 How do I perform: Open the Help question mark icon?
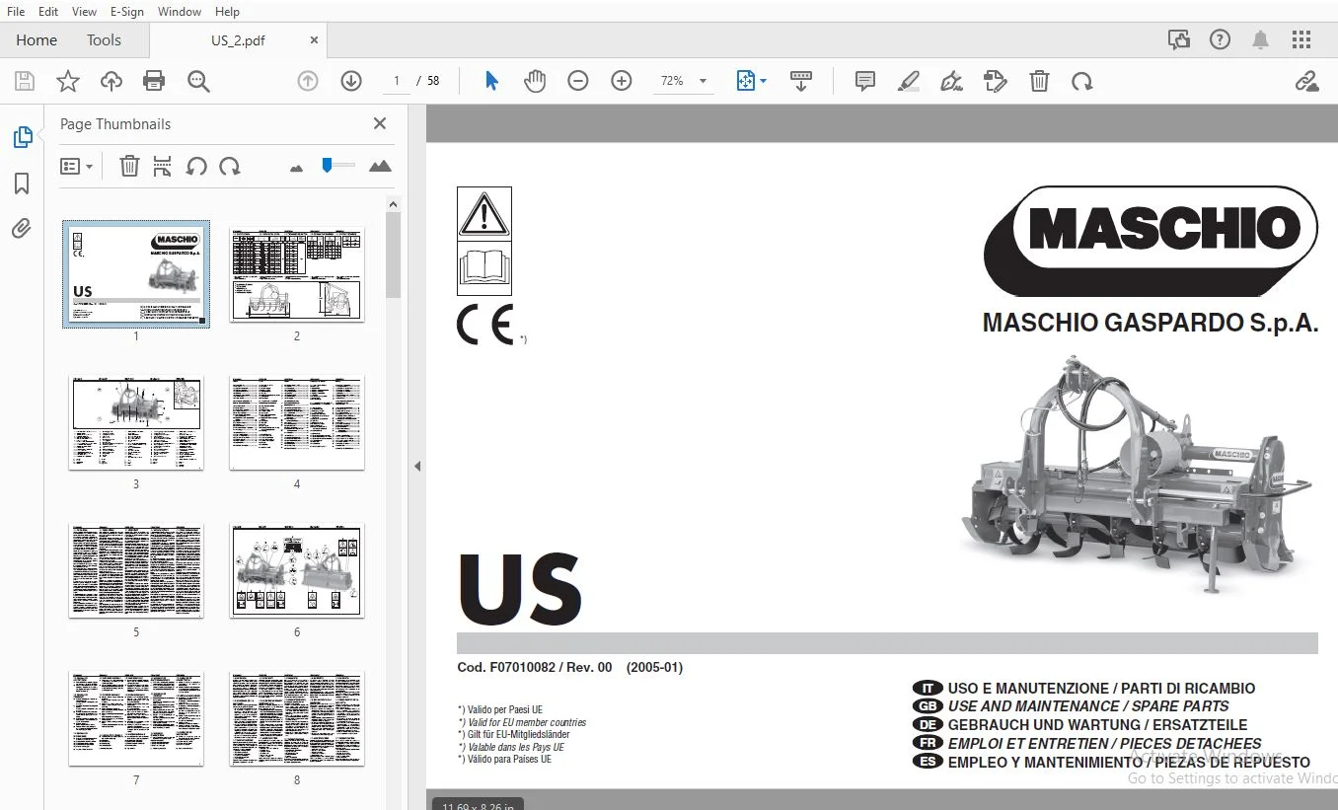1221,39
